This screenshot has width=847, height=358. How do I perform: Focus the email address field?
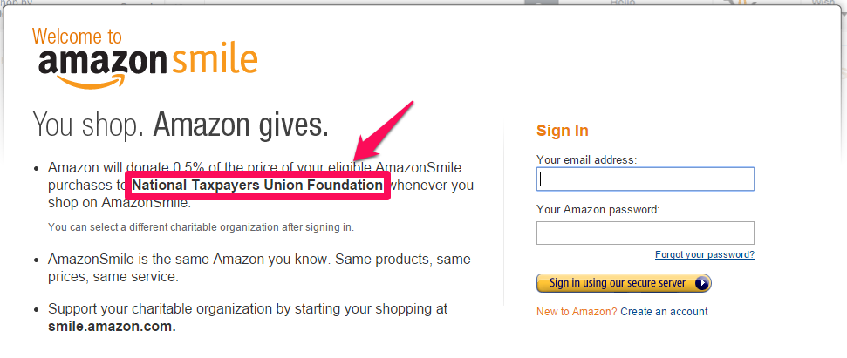[x=645, y=179]
